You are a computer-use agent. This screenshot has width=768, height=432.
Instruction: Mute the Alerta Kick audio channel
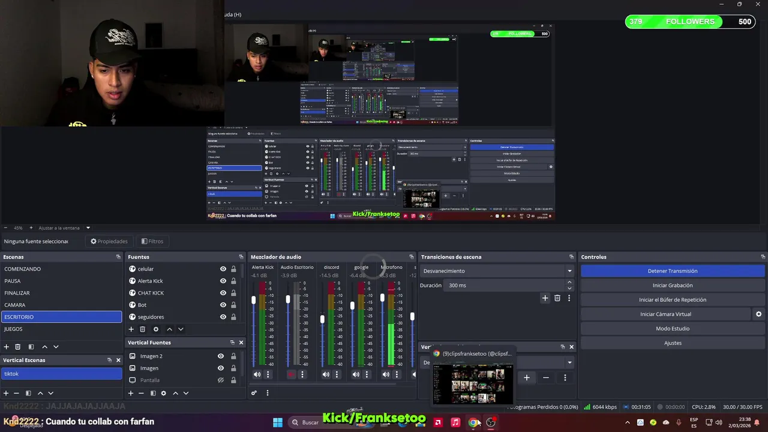coord(257,374)
